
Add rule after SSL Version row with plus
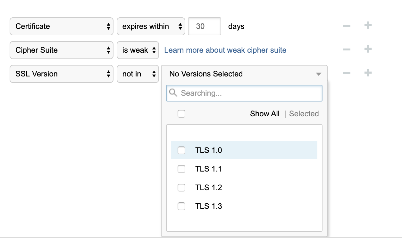[x=368, y=73]
